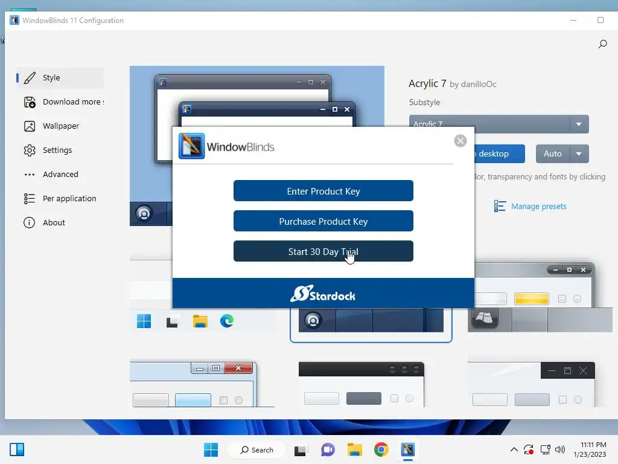Screen dimensions: 618x464
Task: Click the Settings gear icon in sidebar
Action: point(30,150)
